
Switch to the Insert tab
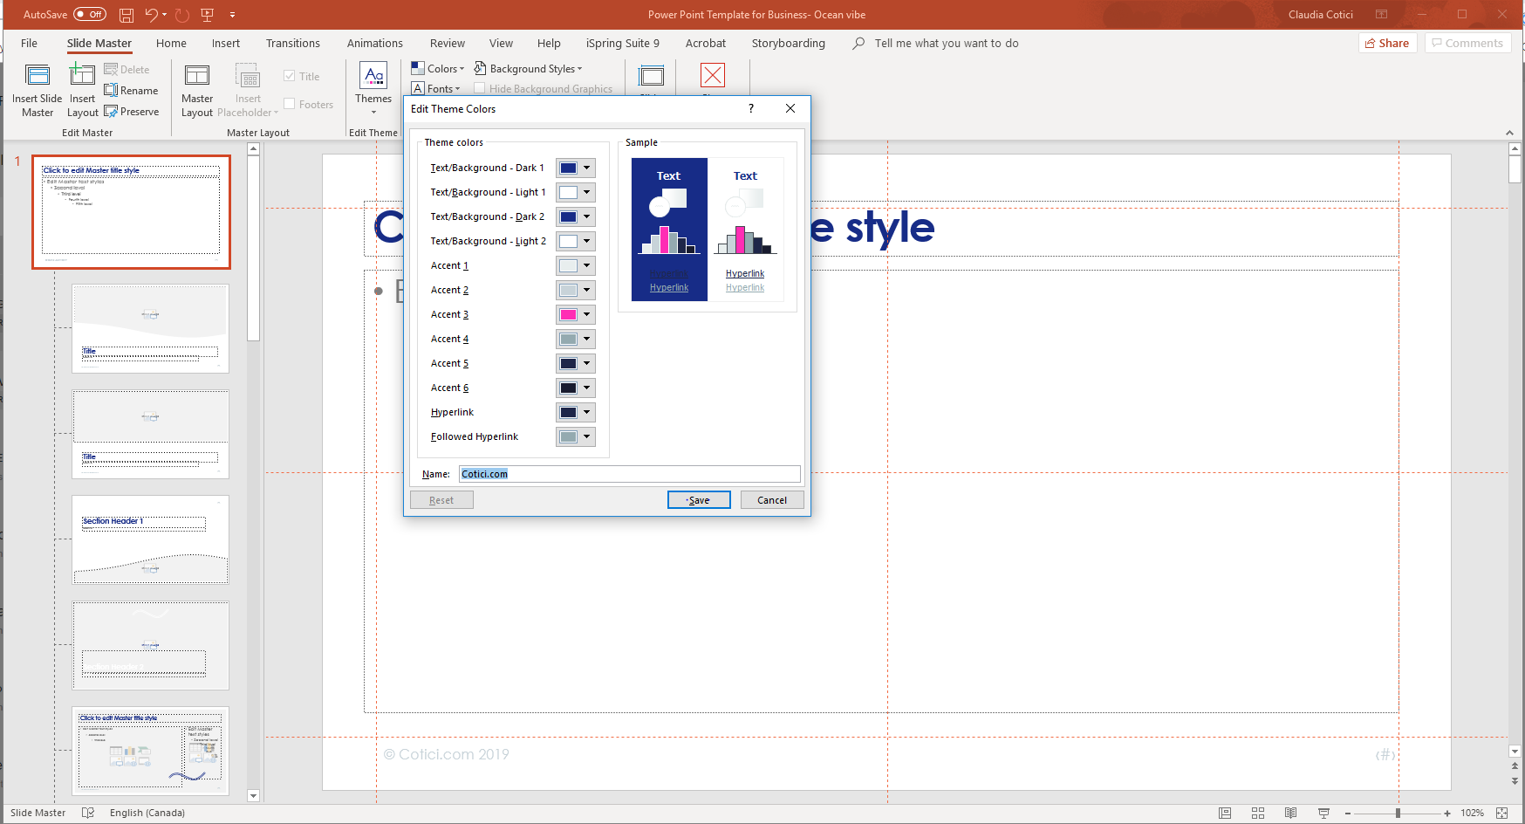(226, 43)
